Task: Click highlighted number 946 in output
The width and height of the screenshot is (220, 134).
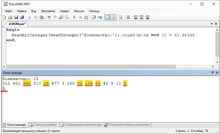Action: (27, 83)
